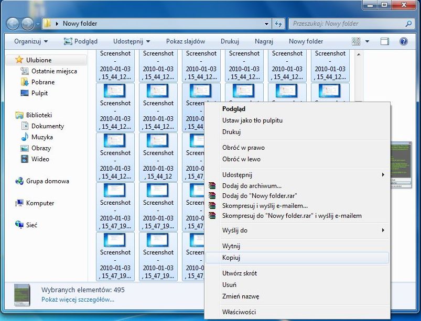Click the Podgląd toolbar picture icon

(x=68, y=41)
